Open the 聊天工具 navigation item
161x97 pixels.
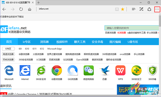80,42
